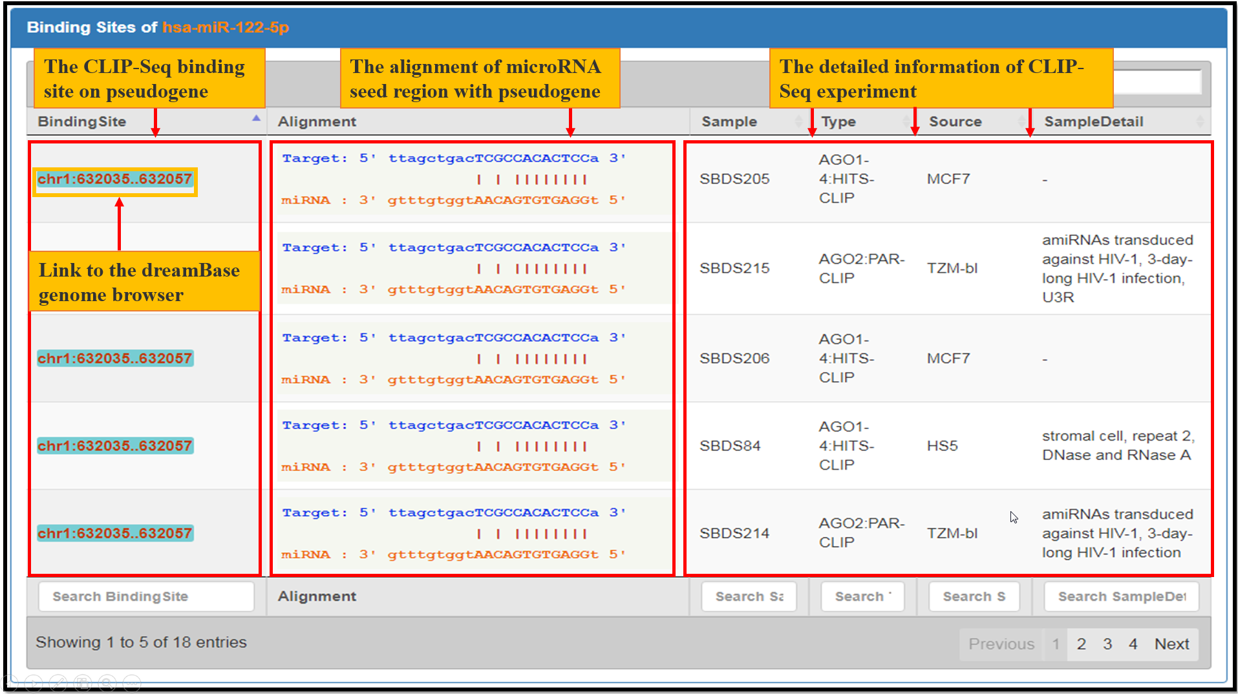Click the next slide arrow icon

click(x=34, y=682)
